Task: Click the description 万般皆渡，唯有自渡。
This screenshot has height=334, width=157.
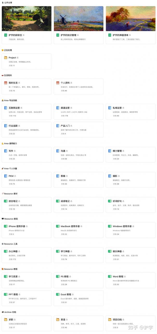Action: coord(17,39)
